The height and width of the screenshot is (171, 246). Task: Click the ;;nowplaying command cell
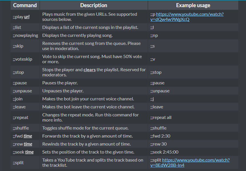pyautogui.click(x=25, y=35)
